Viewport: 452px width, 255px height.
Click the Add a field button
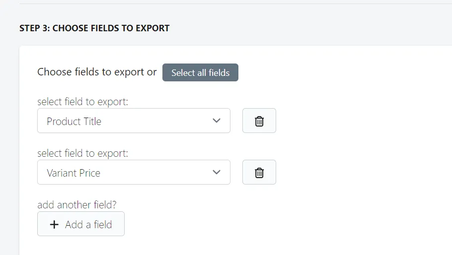point(81,224)
